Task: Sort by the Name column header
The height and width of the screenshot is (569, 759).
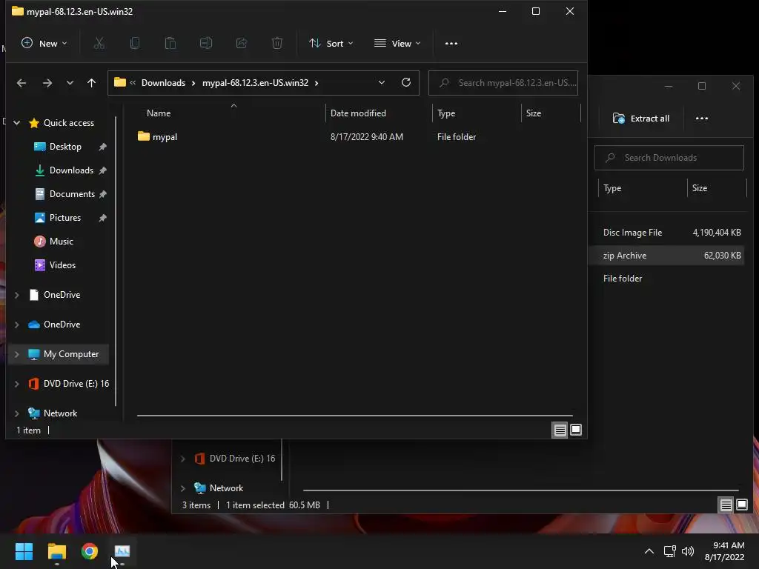Action: tap(159, 113)
